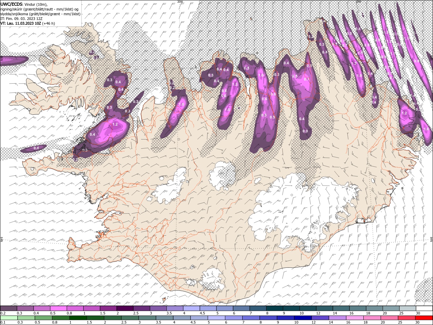Pick lower legend swatch between 3.5 and 4
The image size is (433, 325).
pyautogui.click(x=164, y=318)
